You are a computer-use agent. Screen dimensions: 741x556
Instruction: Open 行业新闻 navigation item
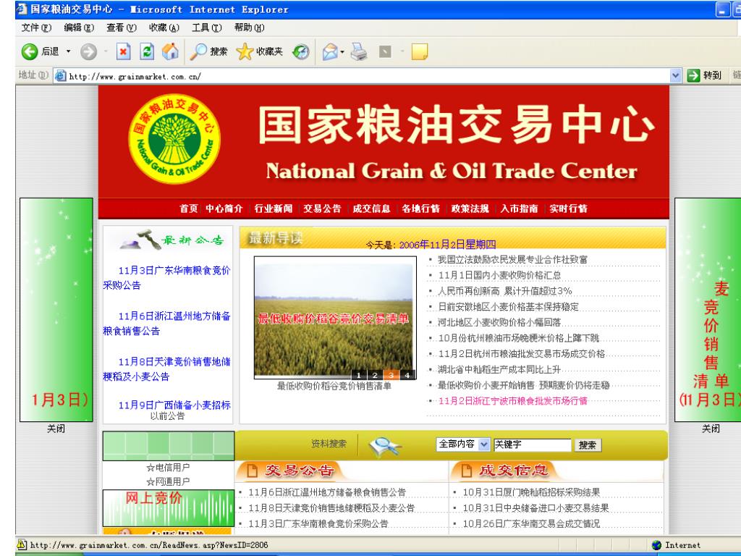coord(273,208)
